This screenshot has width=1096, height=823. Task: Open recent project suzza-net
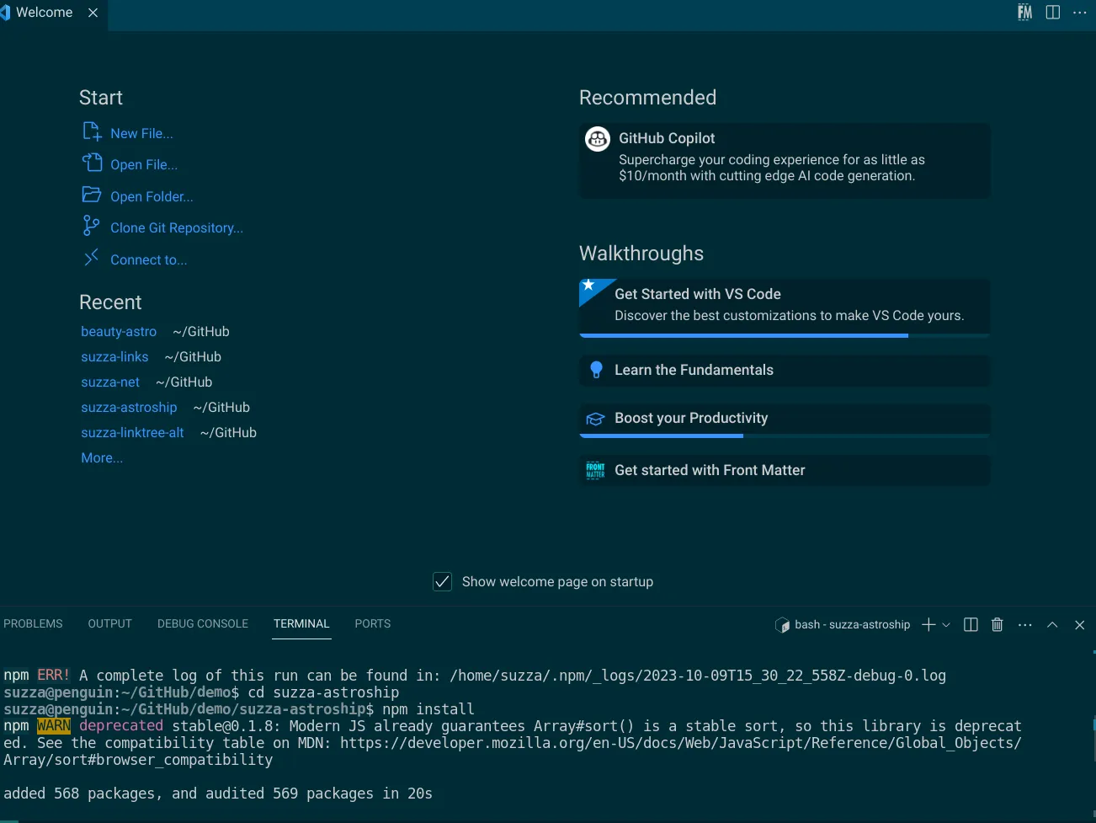[x=110, y=382]
